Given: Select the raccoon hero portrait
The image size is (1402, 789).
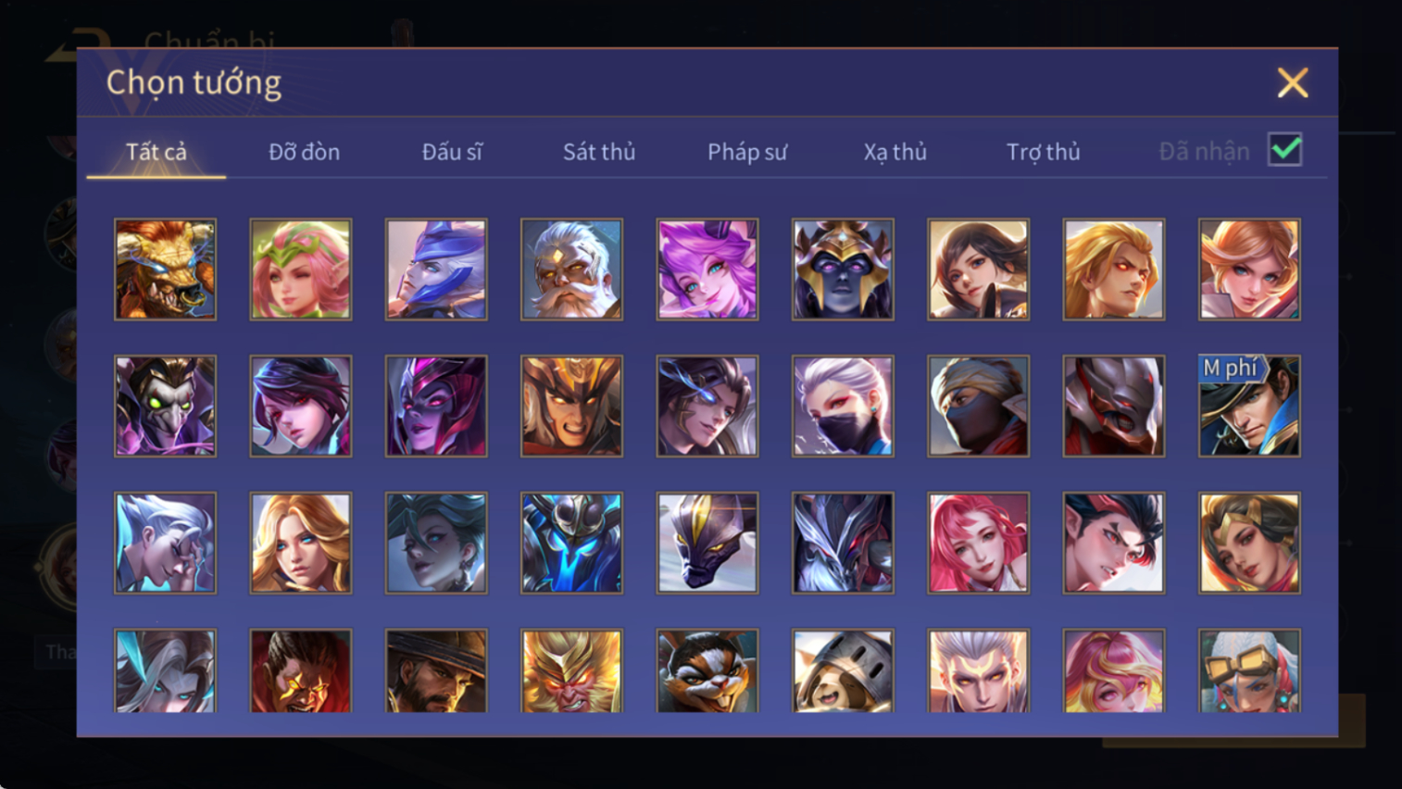Looking at the screenshot, I should 707,670.
